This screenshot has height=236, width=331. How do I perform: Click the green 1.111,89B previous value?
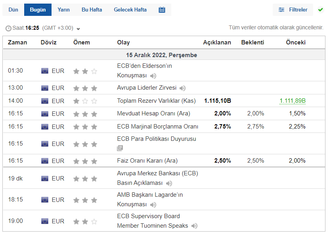293,101
